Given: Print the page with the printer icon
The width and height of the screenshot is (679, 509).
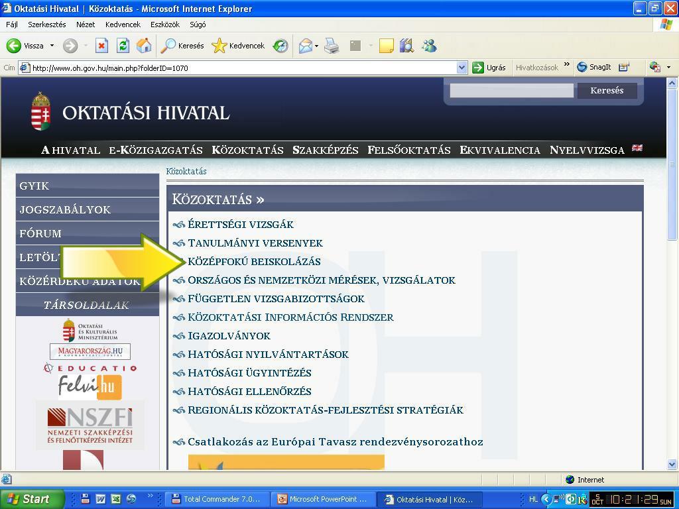Looking at the screenshot, I should (x=332, y=46).
